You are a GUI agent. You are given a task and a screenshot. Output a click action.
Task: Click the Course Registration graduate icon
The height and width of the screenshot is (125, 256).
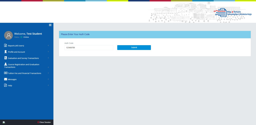(5, 64)
